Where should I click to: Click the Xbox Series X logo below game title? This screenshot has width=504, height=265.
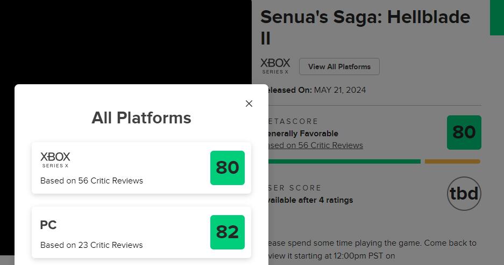(275, 66)
